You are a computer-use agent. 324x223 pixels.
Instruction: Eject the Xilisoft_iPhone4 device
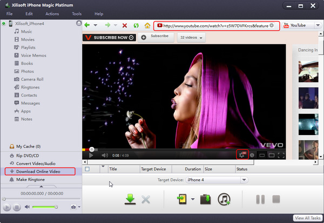coord(79,23)
